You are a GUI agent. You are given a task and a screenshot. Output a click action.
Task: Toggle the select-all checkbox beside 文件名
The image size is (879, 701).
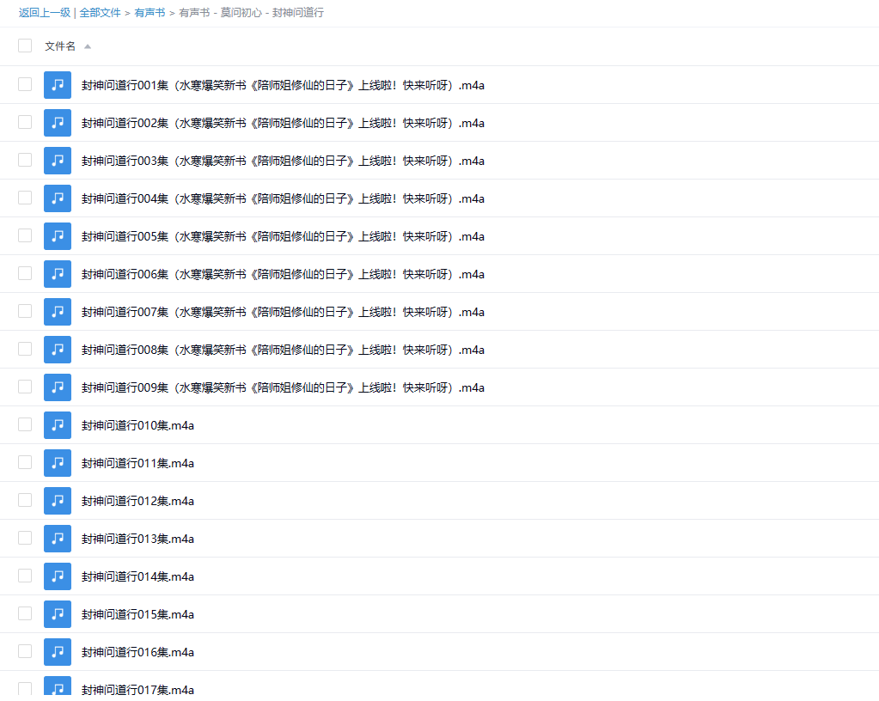pos(25,46)
